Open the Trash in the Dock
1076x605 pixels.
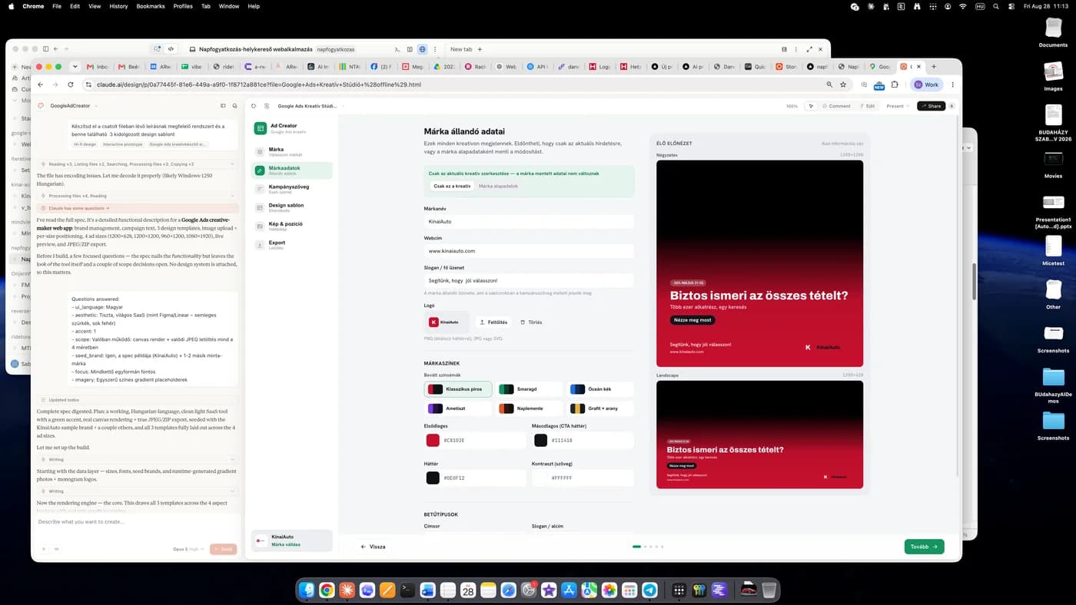point(769,590)
